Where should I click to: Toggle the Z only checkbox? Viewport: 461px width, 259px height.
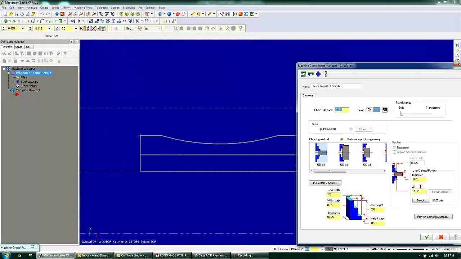point(434,200)
